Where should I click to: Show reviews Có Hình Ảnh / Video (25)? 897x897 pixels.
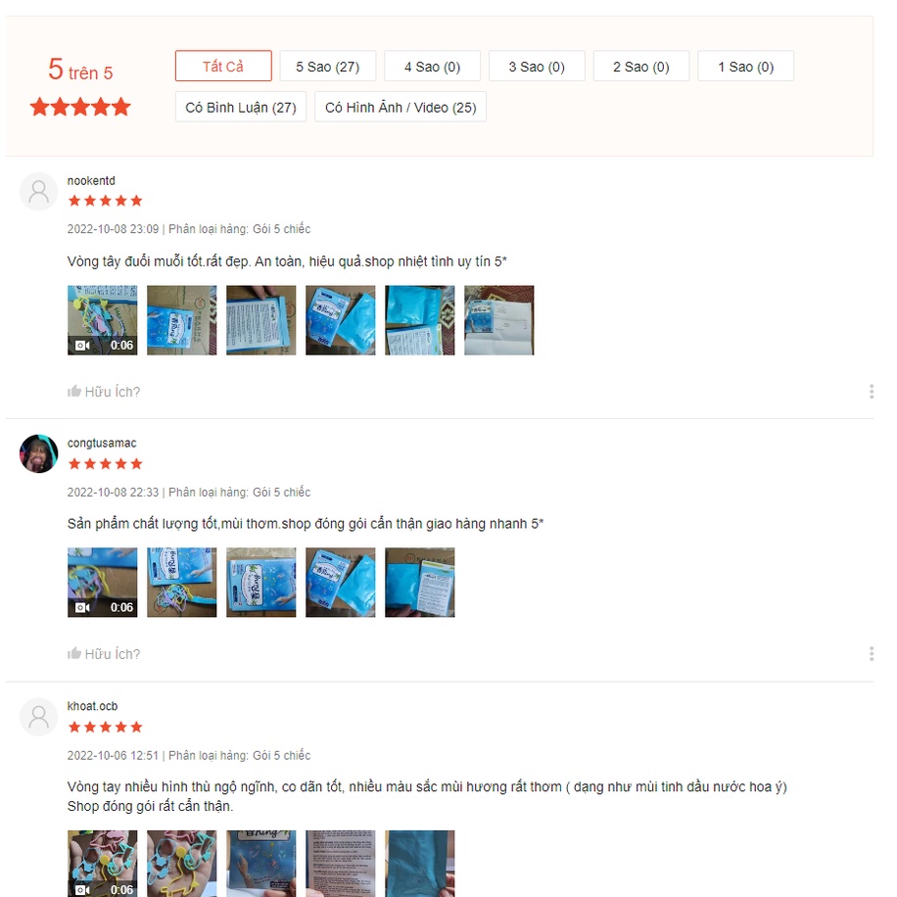click(401, 107)
